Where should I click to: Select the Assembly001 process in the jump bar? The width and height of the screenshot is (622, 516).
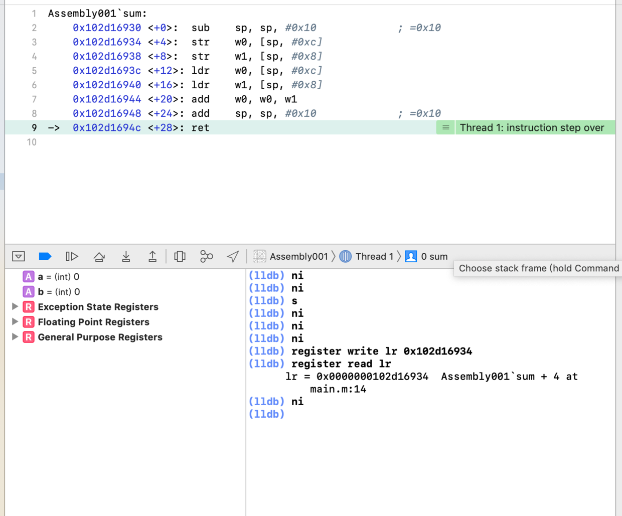290,256
